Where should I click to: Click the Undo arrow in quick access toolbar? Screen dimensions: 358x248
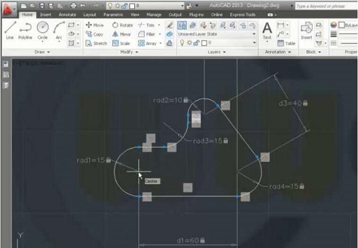[83, 6]
